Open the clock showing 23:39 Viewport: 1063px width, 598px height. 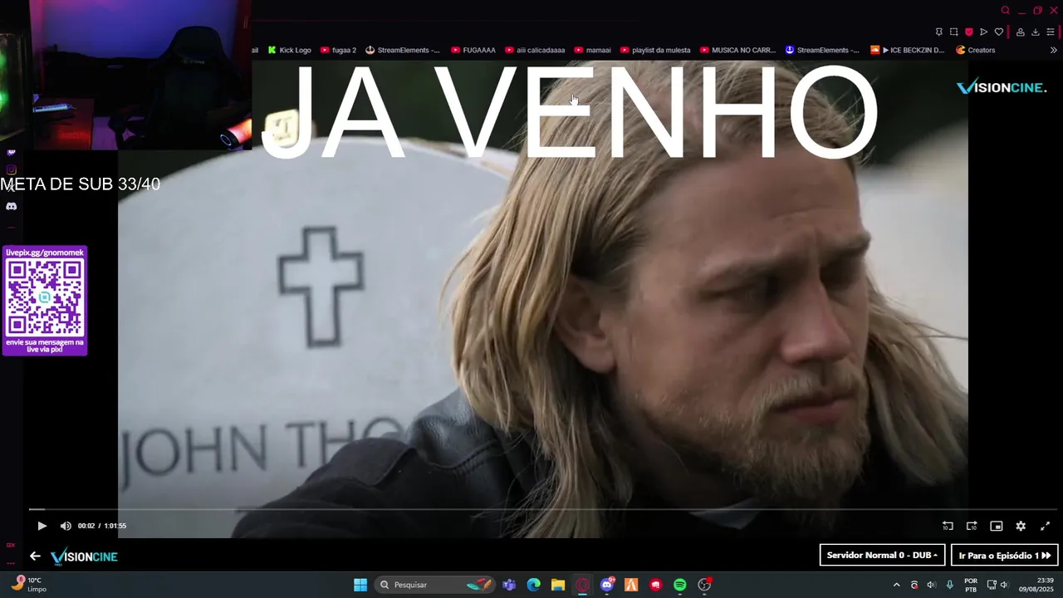click(1036, 585)
